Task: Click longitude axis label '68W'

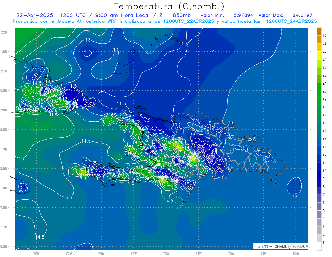Action: click(x=296, y=253)
